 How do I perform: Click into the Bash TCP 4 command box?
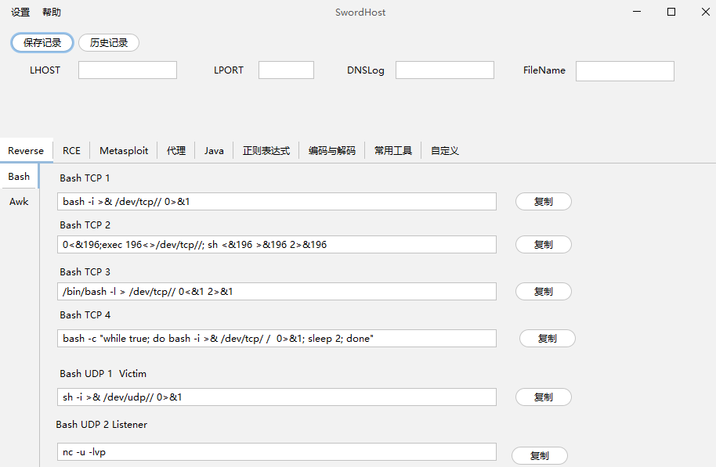pos(277,339)
